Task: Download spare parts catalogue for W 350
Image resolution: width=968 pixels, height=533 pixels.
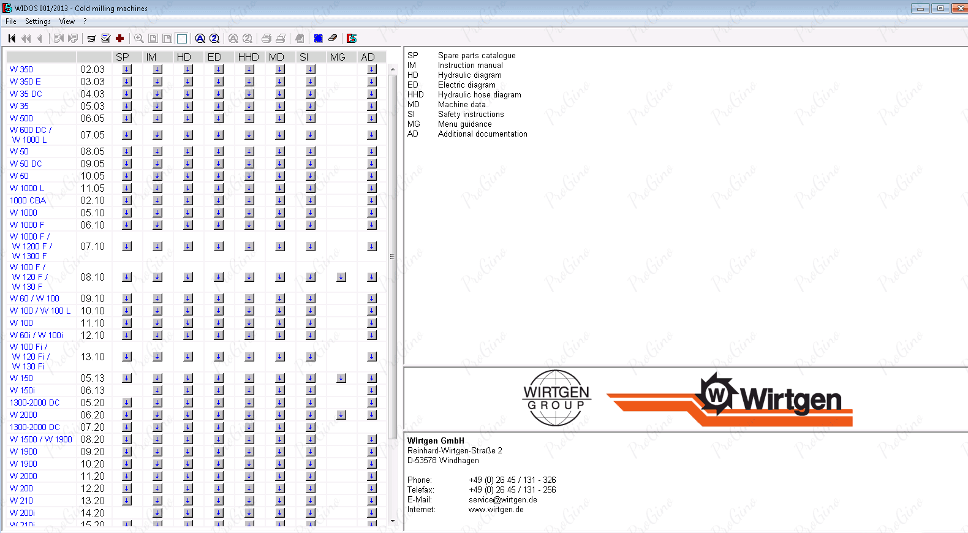Action: [x=127, y=69]
